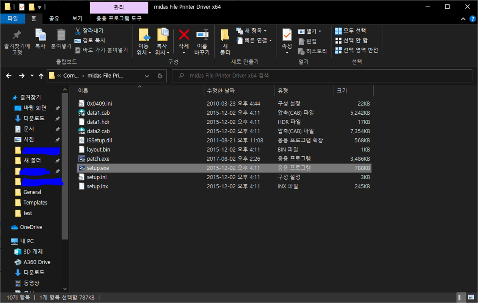Open 빠른 연결 (Easy access) dropdown
The height and width of the screenshot is (303, 478).
(x=254, y=40)
